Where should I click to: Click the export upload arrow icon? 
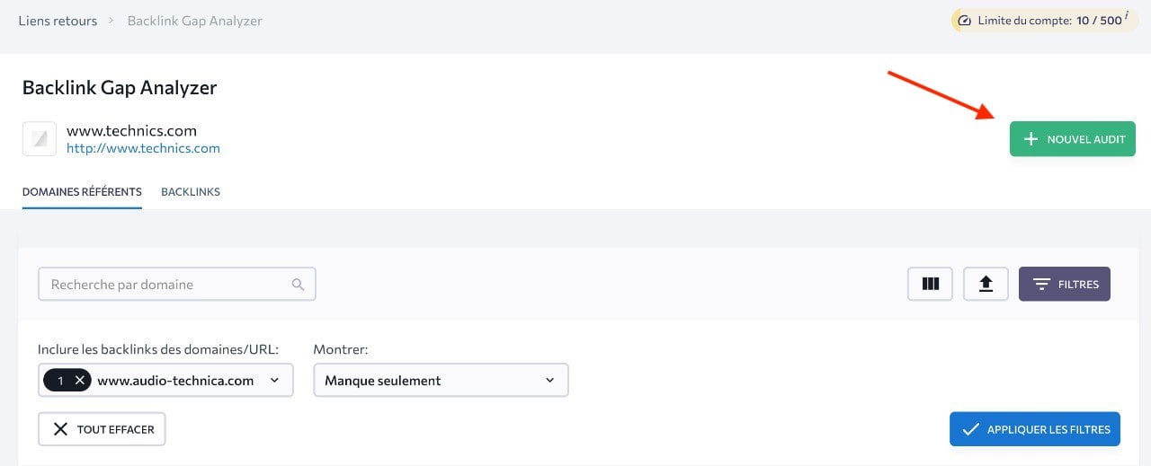click(986, 284)
